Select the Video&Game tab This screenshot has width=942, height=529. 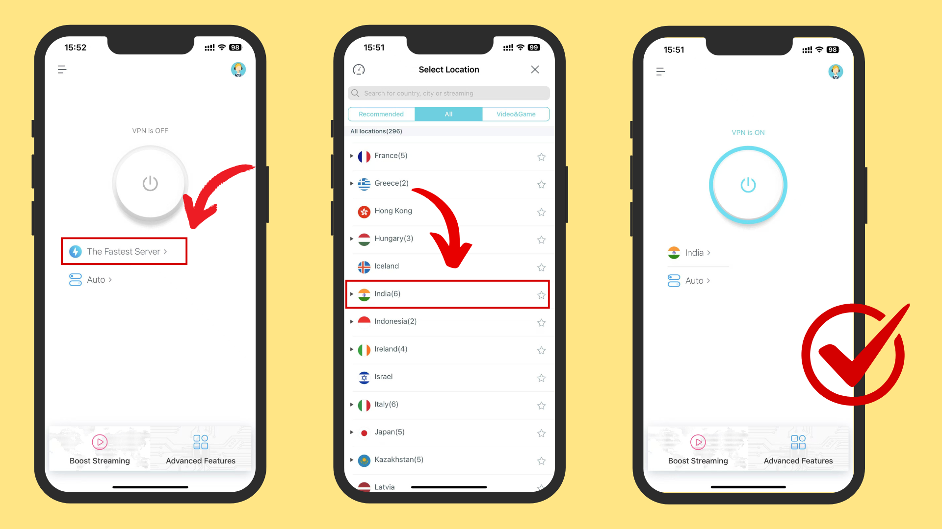pos(516,114)
